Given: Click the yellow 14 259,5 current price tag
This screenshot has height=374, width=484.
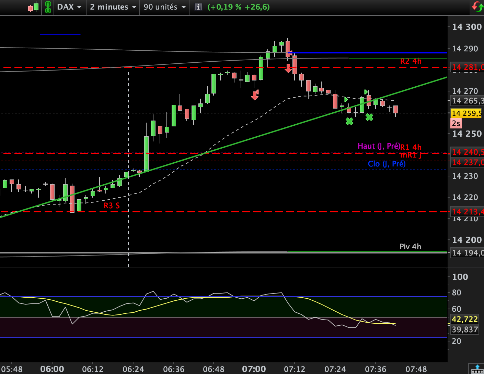Looking at the screenshot, I should pyautogui.click(x=466, y=113).
